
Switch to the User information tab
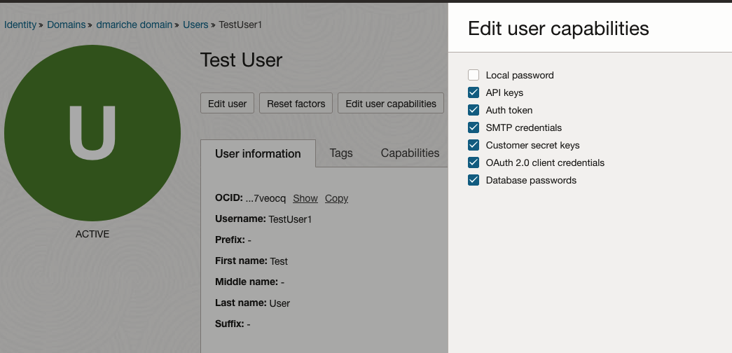[258, 153]
